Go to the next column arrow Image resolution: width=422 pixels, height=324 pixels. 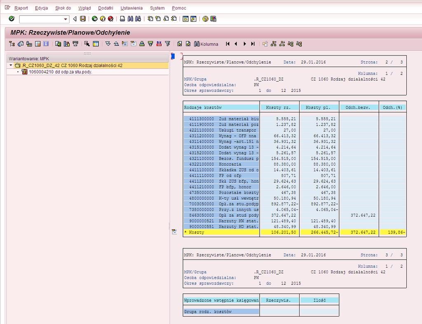click(245, 44)
